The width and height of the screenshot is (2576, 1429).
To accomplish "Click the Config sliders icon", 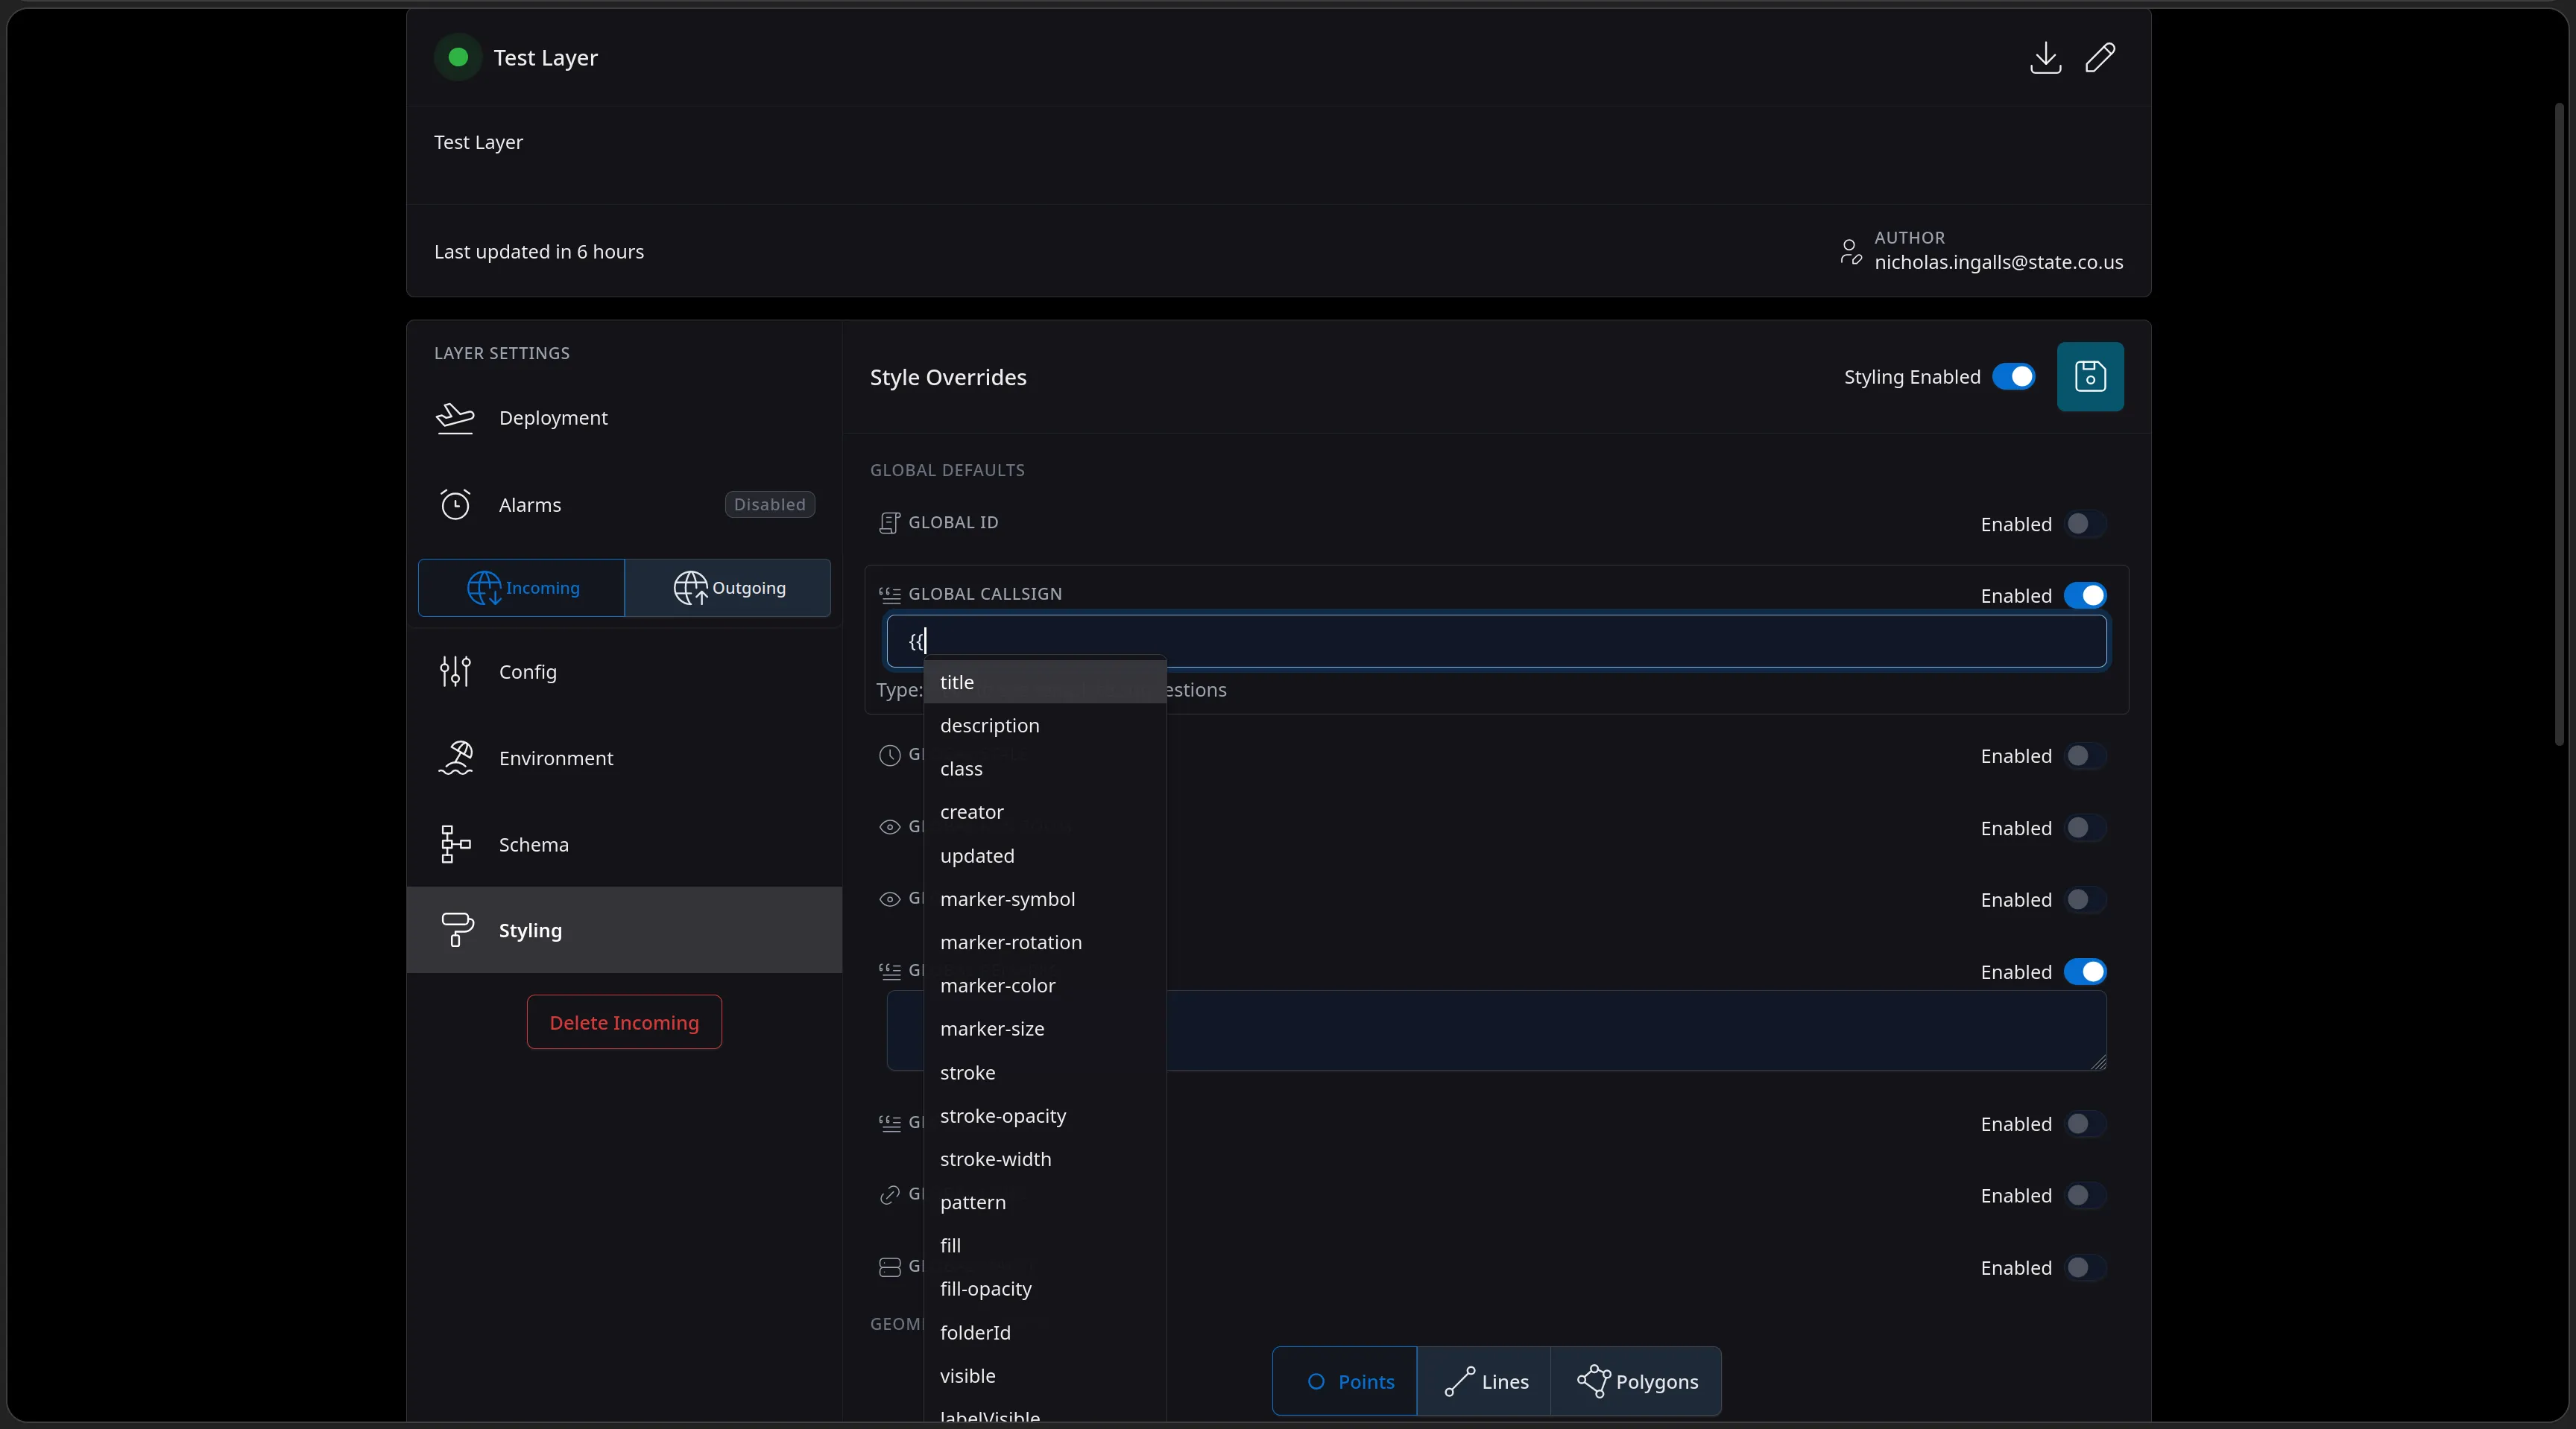I will tap(455, 671).
